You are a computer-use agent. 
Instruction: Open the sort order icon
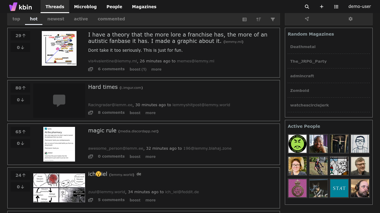pos(259,19)
